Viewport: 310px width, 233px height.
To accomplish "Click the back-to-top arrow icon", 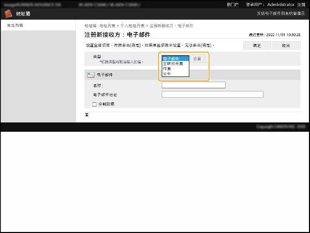I will pyautogui.click(x=87, y=114).
